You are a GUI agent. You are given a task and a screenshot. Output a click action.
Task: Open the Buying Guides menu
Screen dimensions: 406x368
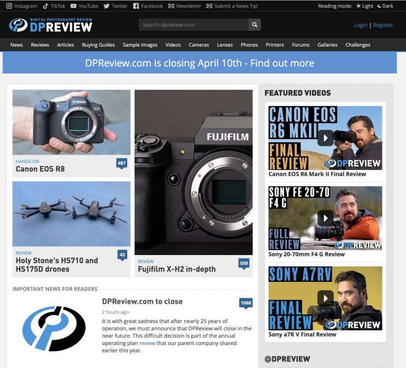[x=98, y=45]
